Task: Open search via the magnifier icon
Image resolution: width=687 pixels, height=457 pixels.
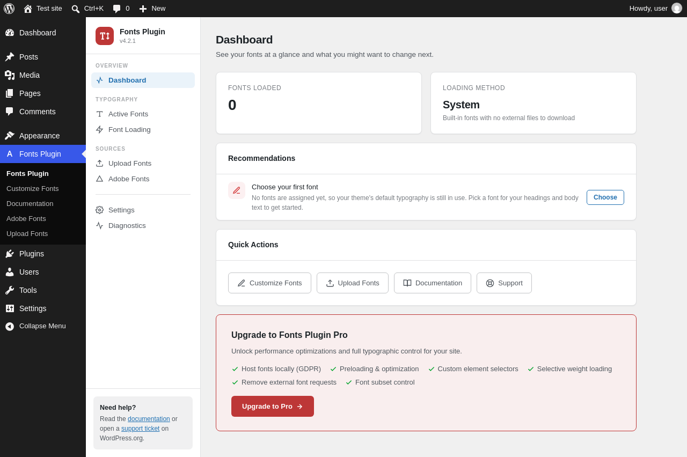Action: (x=76, y=9)
